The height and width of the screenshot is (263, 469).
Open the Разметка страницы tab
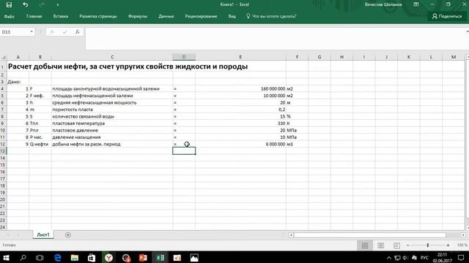pyautogui.click(x=98, y=16)
